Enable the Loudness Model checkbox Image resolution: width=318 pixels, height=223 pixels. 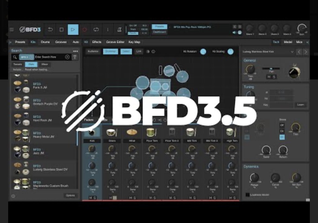248,195
